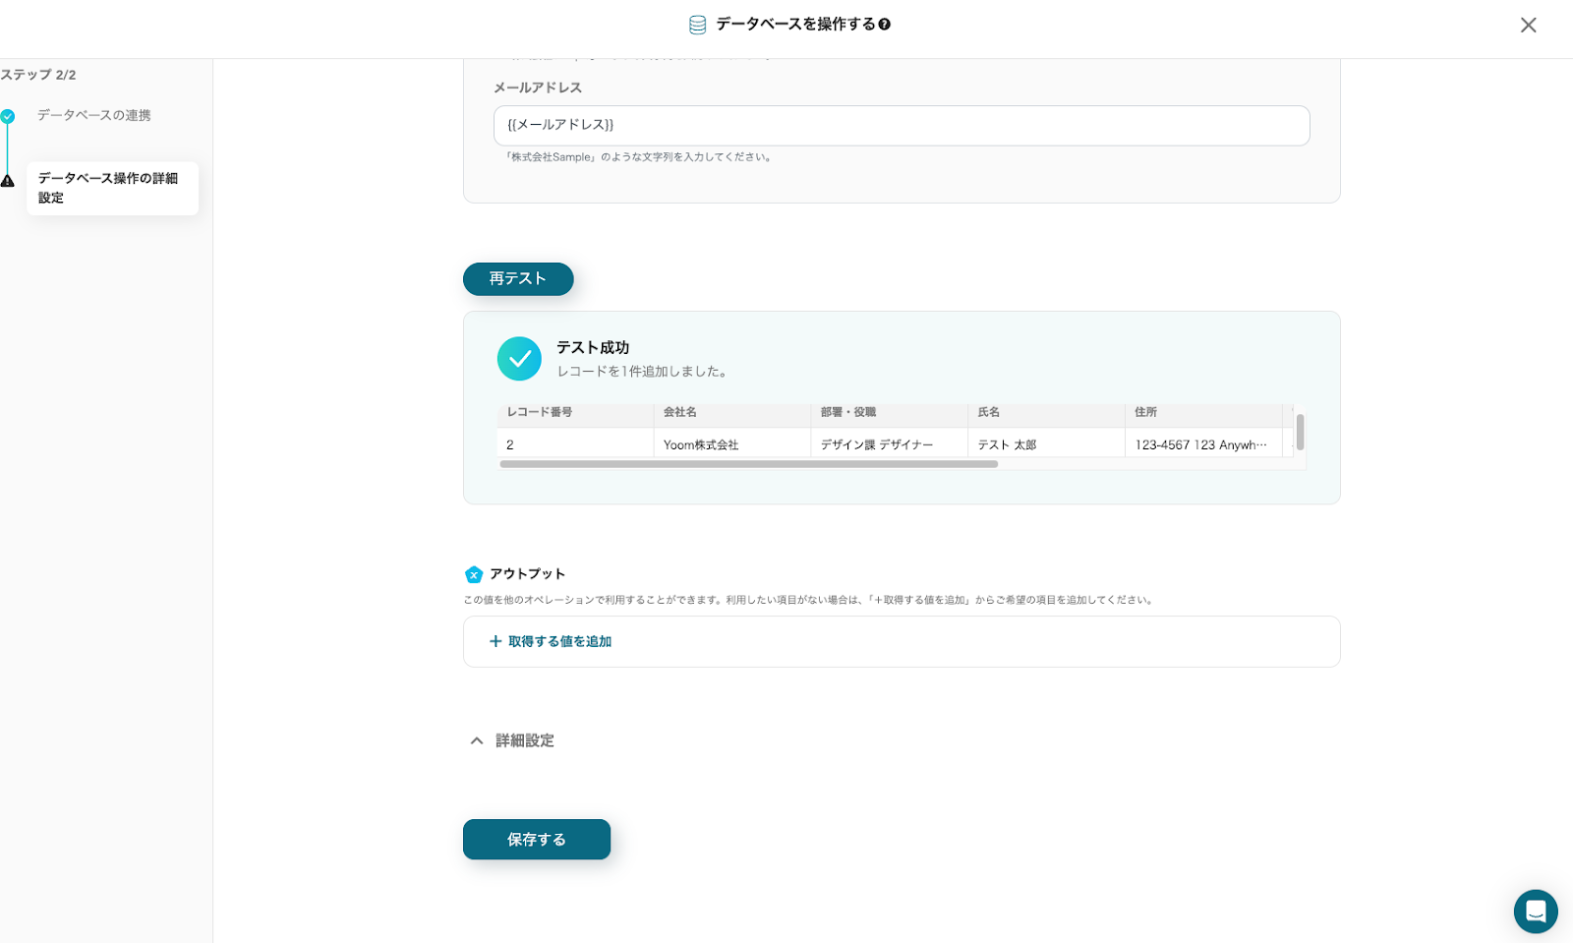Click the results table vertical scrollbar
Viewport: 1573px width, 943px height.
pyautogui.click(x=1300, y=432)
